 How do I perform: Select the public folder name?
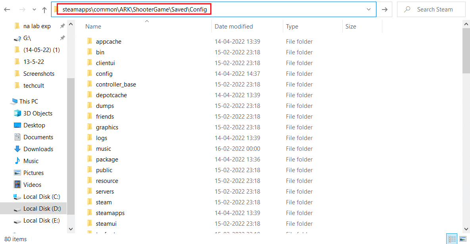(x=104, y=170)
